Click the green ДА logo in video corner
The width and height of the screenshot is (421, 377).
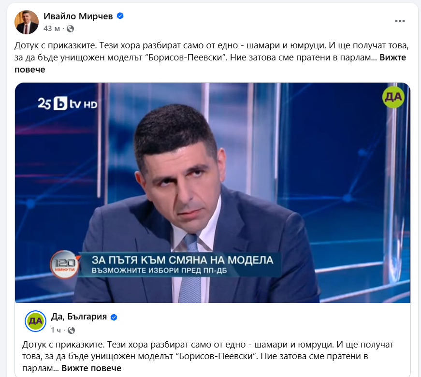point(393,97)
